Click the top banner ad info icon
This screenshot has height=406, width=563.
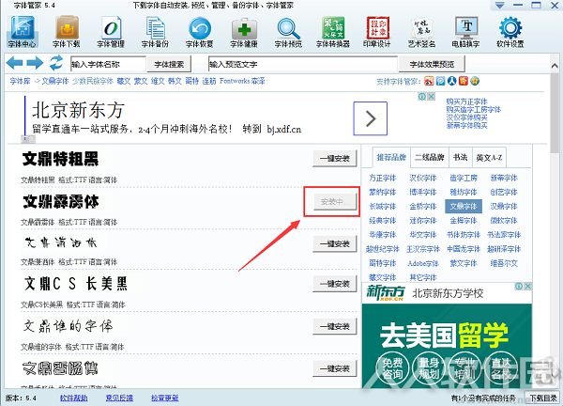click(x=422, y=97)
